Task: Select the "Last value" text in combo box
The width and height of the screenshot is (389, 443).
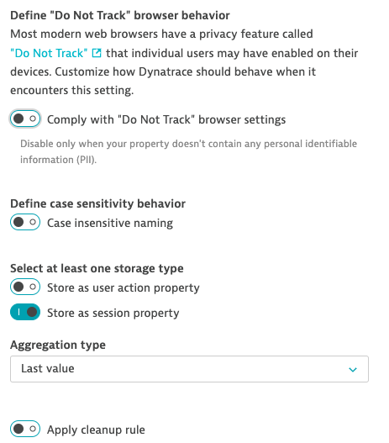Action: [x=48, y=368]
